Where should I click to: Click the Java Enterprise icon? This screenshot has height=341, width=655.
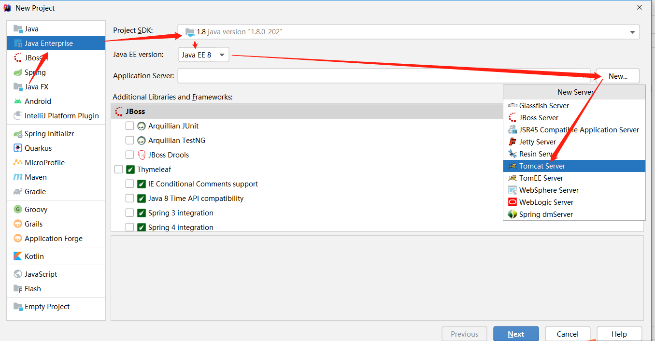coord(18,43)
